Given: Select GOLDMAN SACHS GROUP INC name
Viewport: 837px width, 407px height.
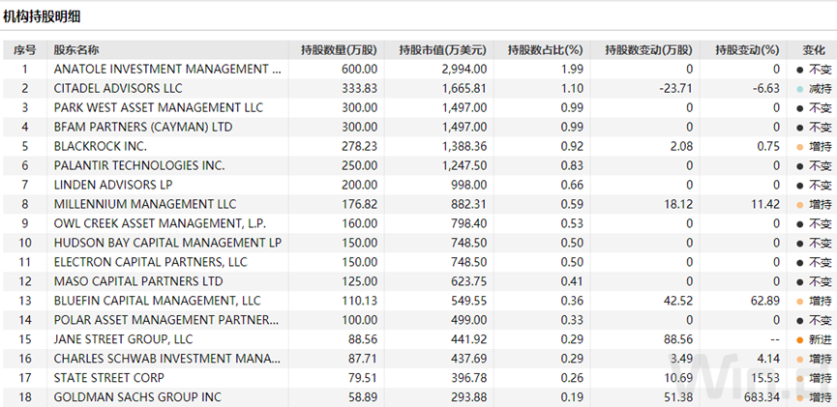Looking at the screenshot, I should 137,397.
